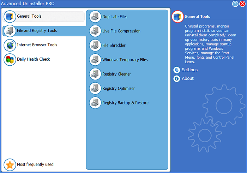Image resolution: width=247 pixels, height=173 pixels.
Task: Open the About text link
Action: (x=188, y=78)
